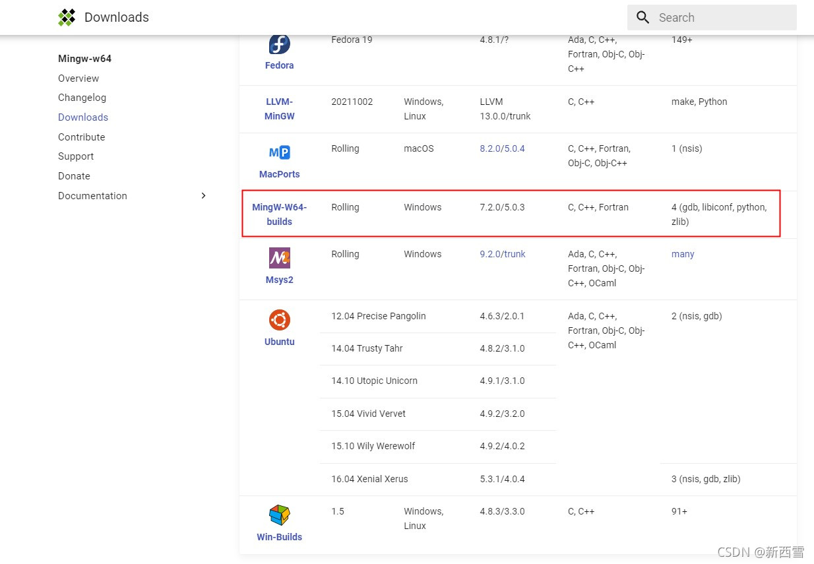Click the search magnifier icon
This screenshot has height=564, width=814.
pos(643,18)
